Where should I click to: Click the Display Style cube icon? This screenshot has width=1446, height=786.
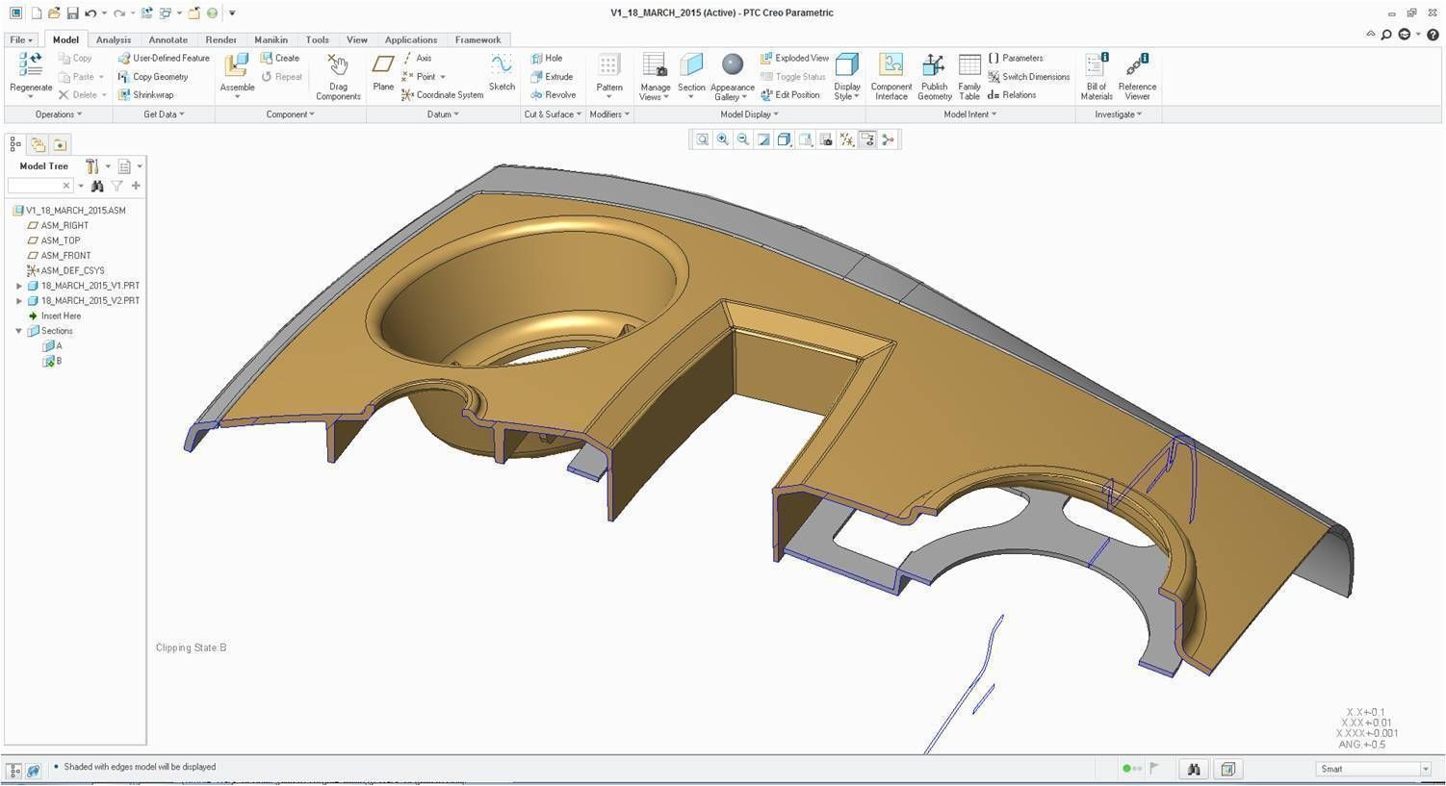[847, 64]
